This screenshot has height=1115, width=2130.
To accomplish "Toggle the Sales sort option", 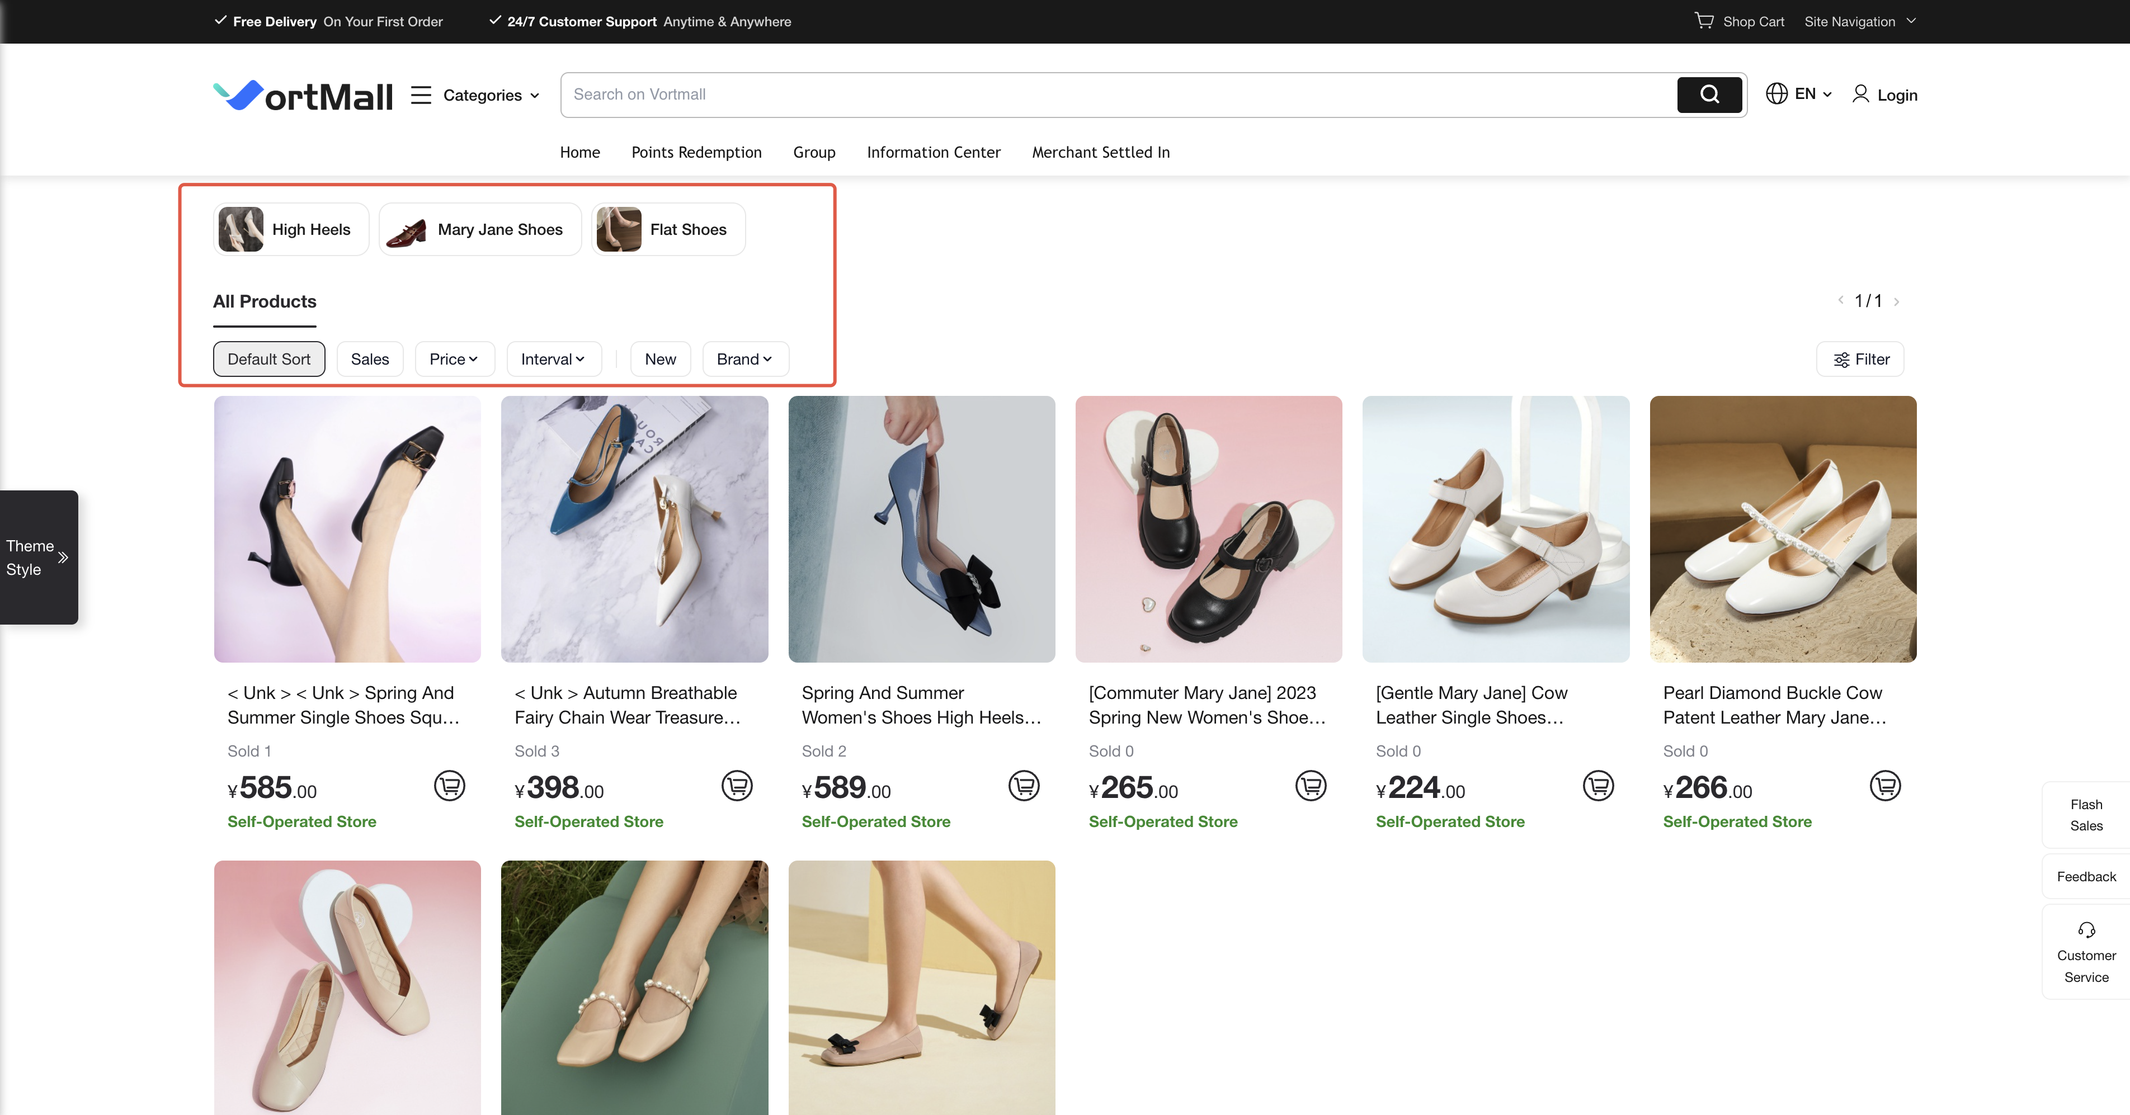I will 370,359.
